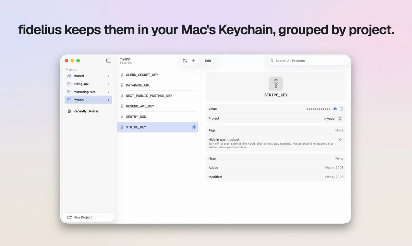Focus the Search All Projects field
Screen dimensions: 412x246
tap(308, 61)
